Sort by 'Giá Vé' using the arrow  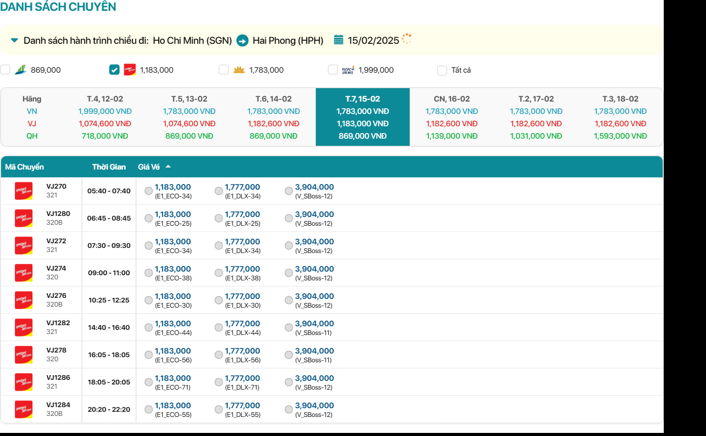[168, 167]
